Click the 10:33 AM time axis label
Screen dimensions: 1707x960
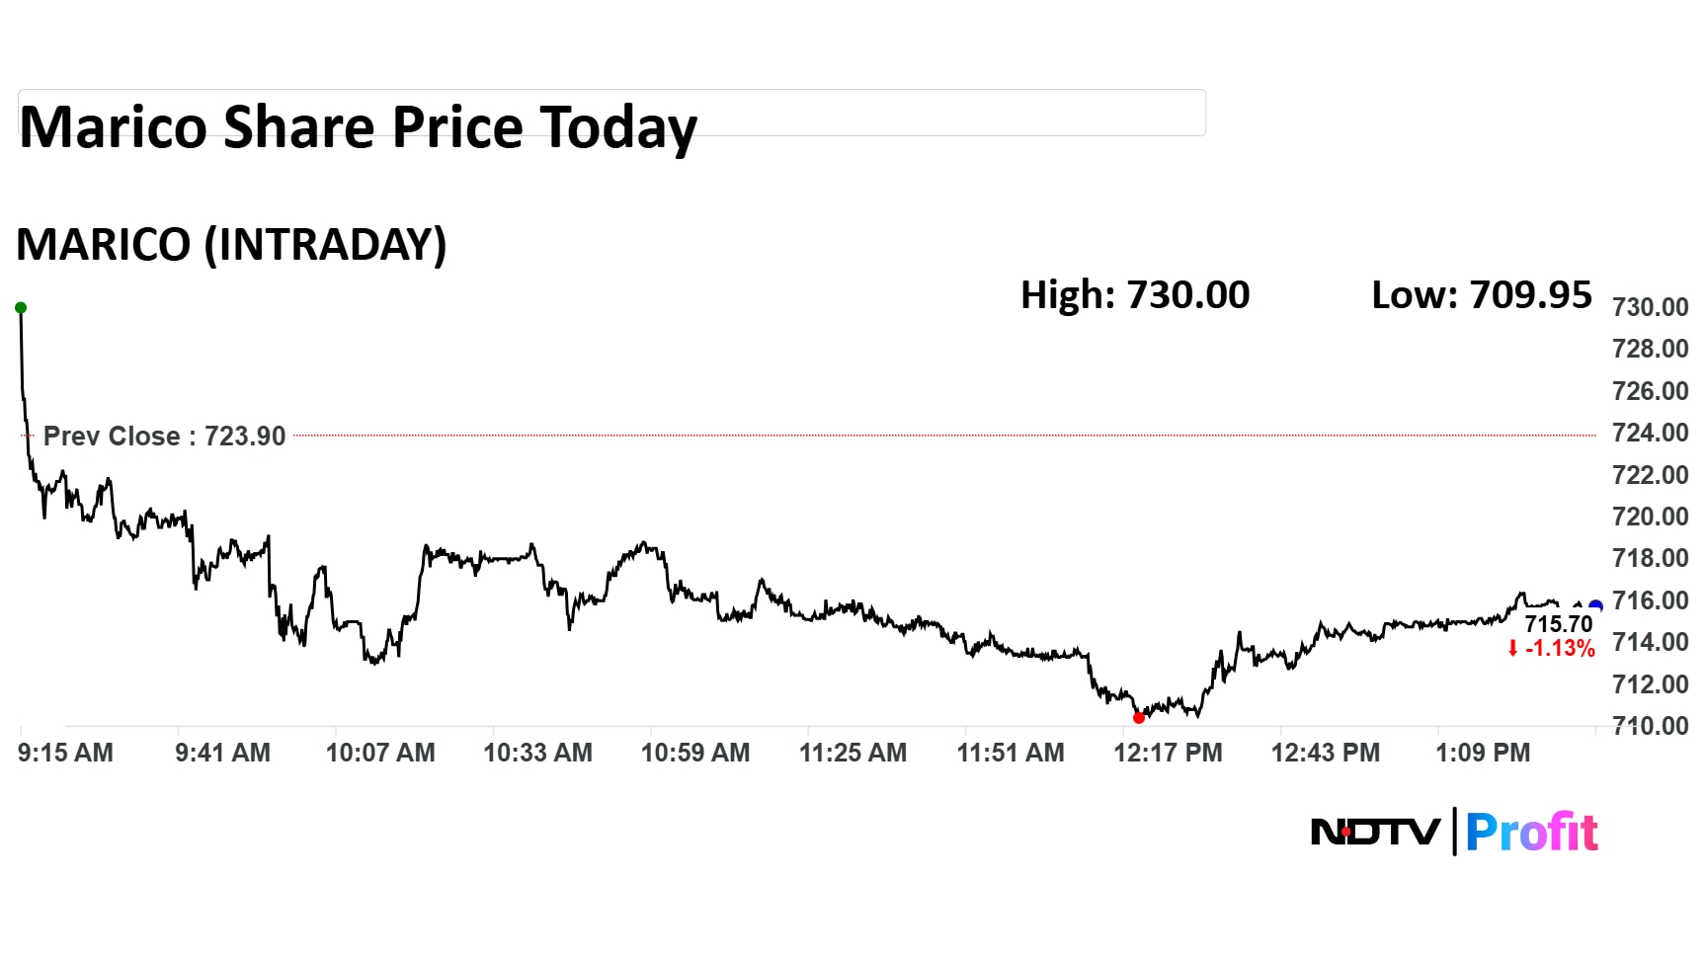coord(537,753)
